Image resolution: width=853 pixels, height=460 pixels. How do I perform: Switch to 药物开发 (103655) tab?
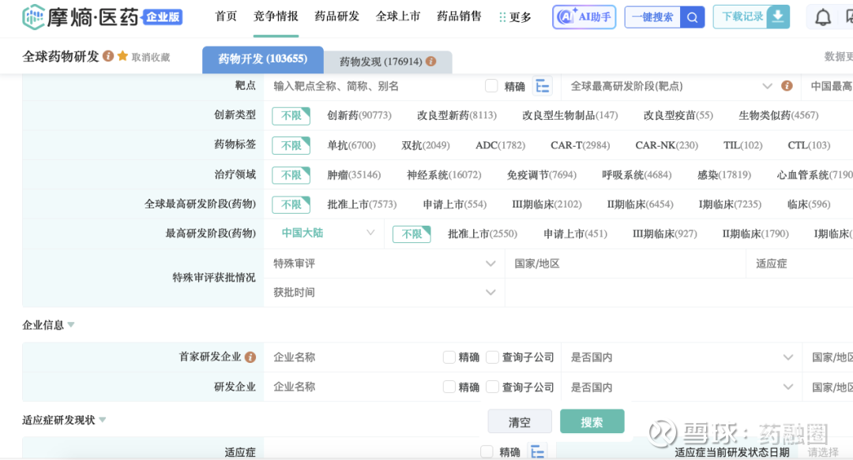pos(263,59)
